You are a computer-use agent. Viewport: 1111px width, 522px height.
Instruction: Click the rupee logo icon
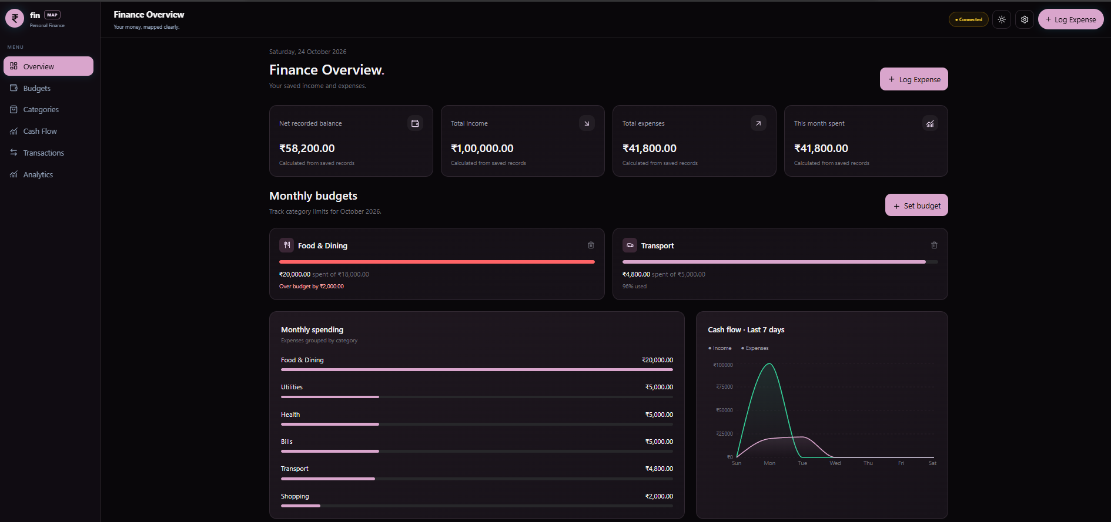15,19
